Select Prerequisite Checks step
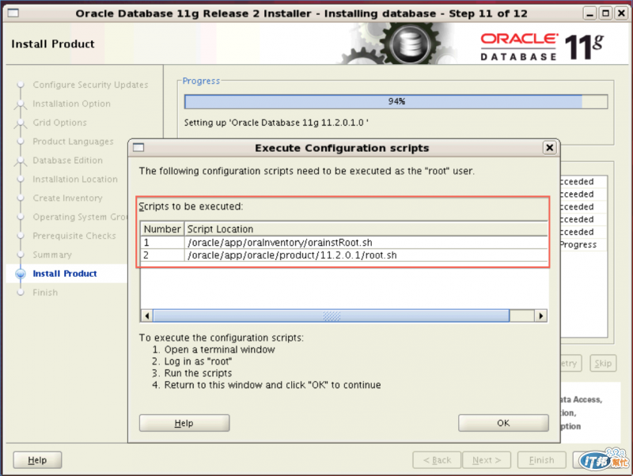633x476 pixels. [74, 236]
